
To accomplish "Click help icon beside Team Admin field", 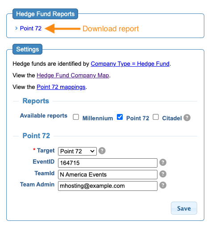I will (x=163, y=185).
